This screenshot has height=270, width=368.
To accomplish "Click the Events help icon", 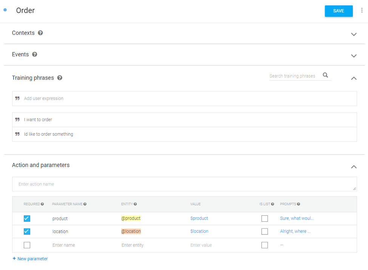I will pos(34,54).
